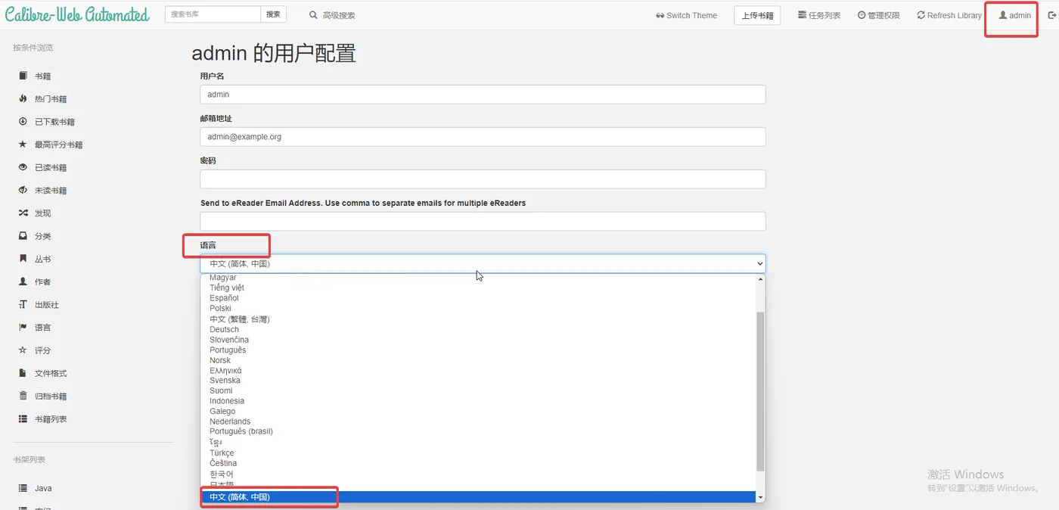Click the language flag icon in sidebar

point(23,327)
